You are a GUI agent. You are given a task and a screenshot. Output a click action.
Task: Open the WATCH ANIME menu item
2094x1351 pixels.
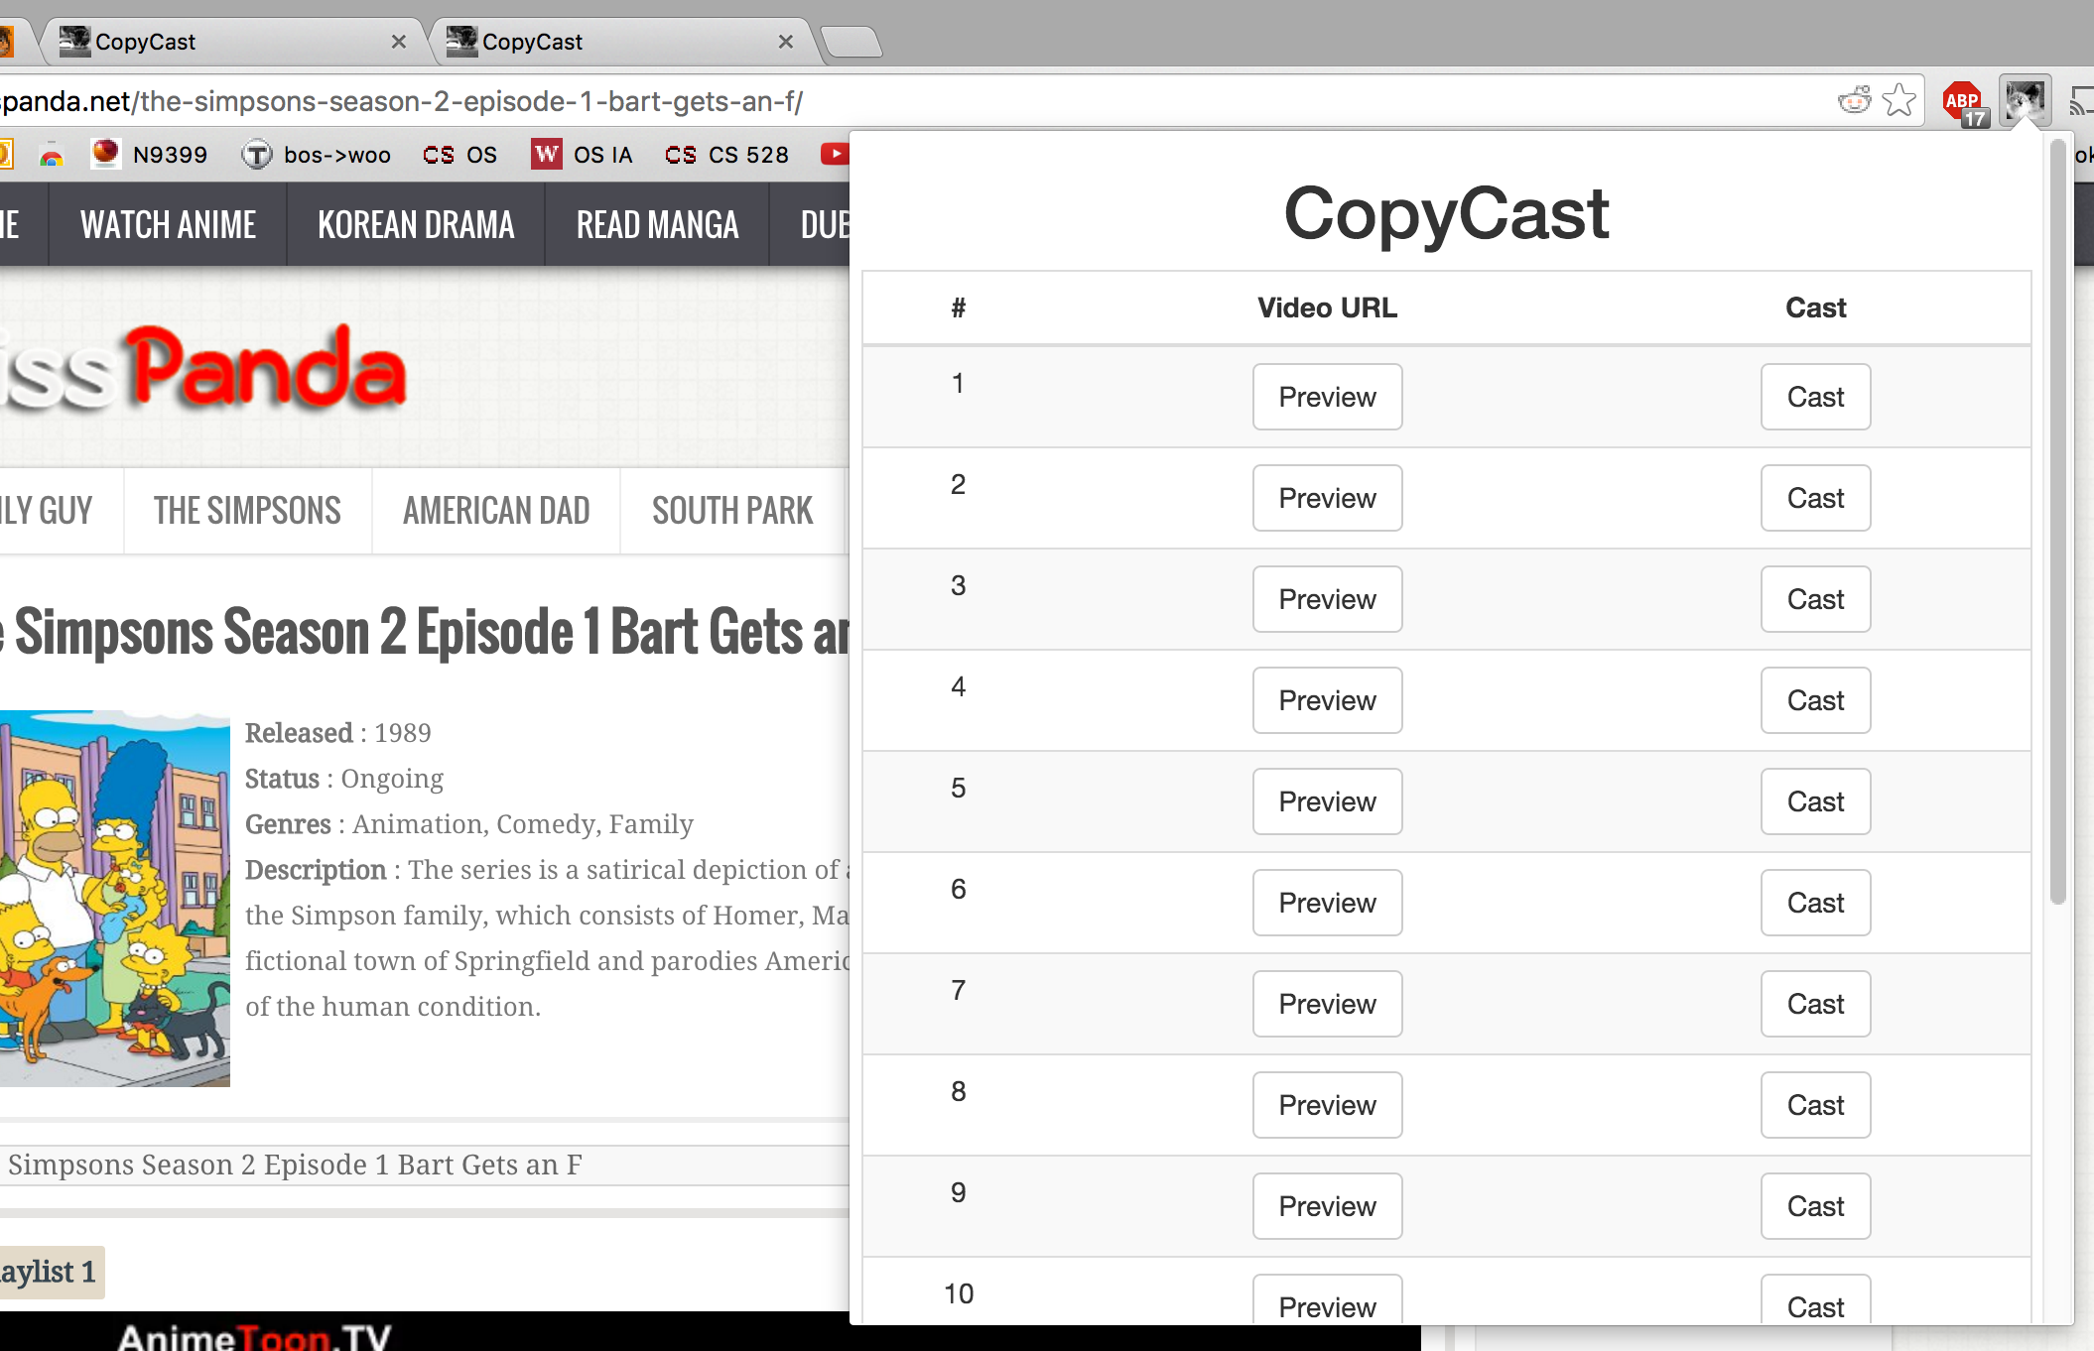(x=168, y=225)
